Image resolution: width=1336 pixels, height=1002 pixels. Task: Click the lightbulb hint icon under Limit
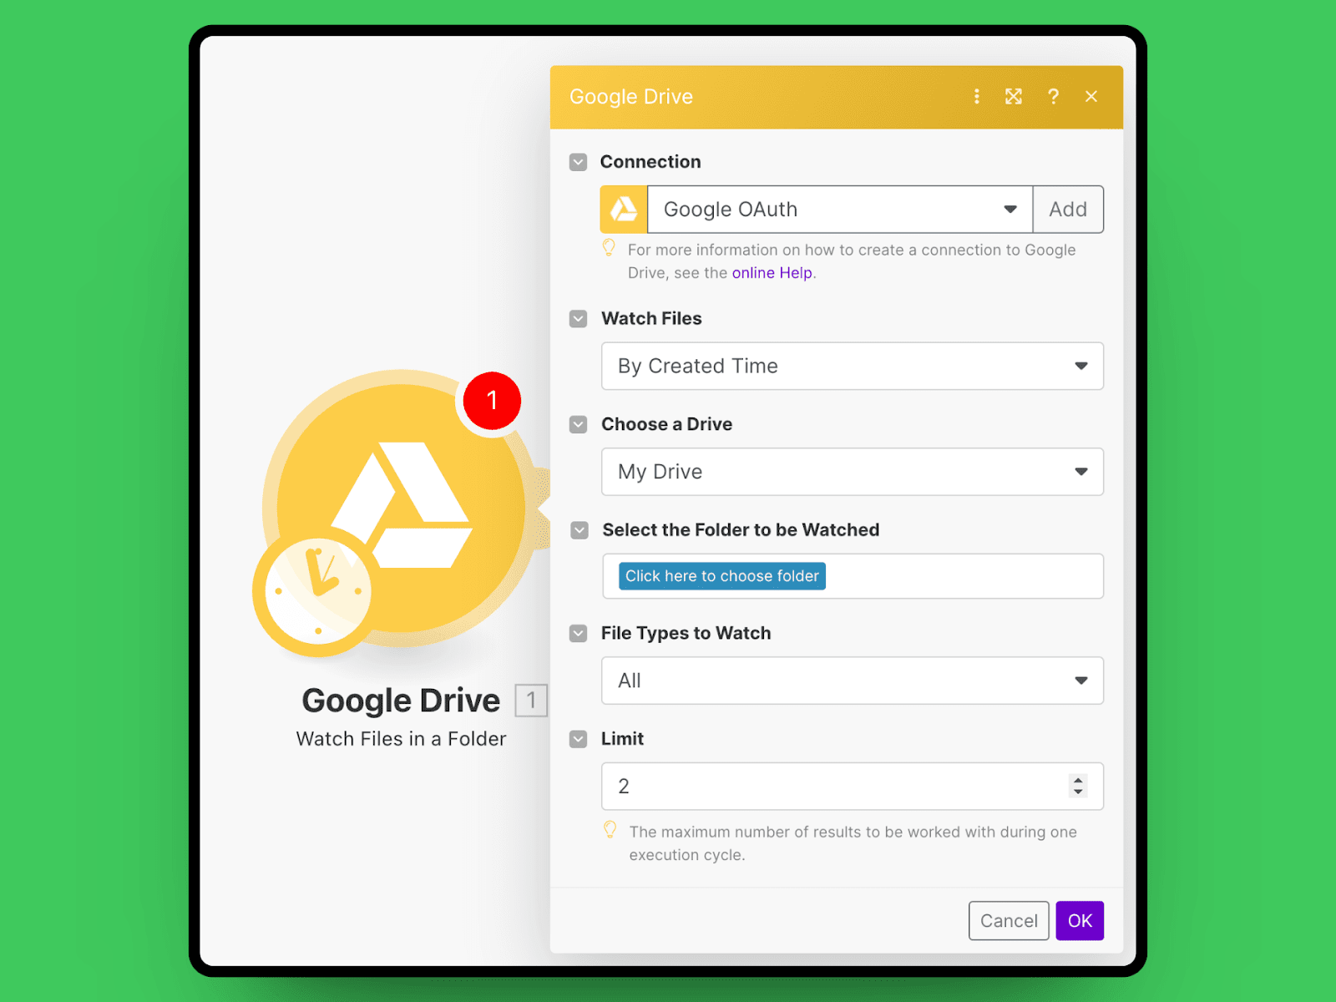(610, 830)
